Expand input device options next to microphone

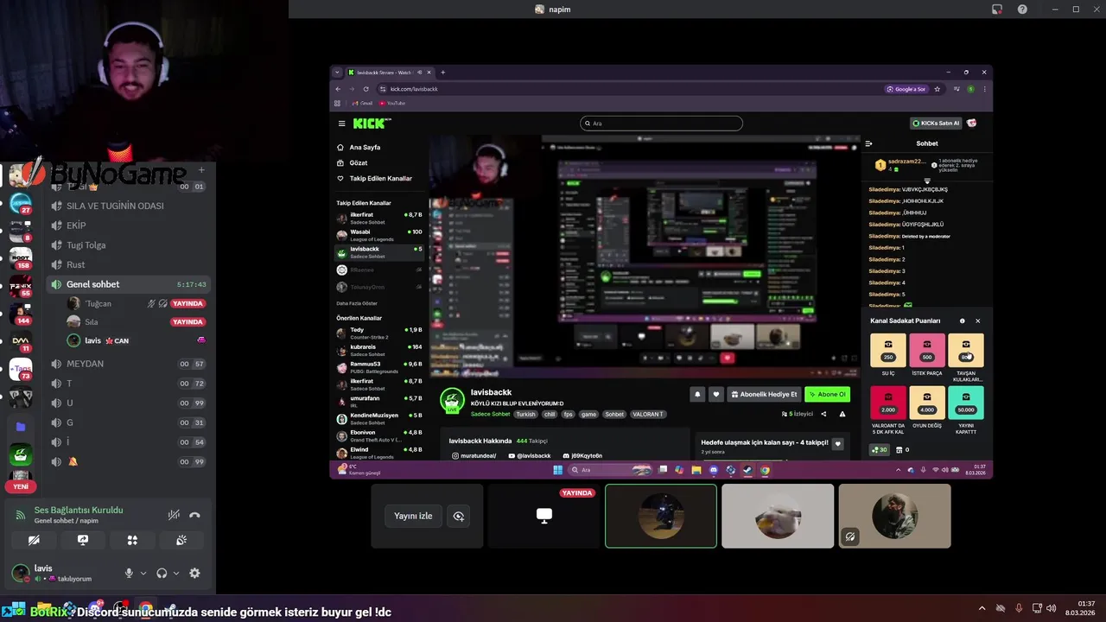pos(143,573)
